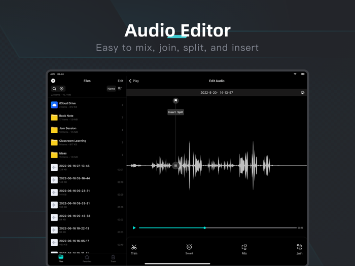The width and height of the screenshot is (355, 266).
Task: Click the Classroom Learning folder icon
Action: point(54,142)
